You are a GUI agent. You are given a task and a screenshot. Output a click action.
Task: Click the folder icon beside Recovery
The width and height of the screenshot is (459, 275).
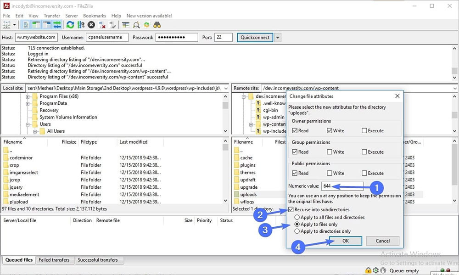tap(35, 110)
